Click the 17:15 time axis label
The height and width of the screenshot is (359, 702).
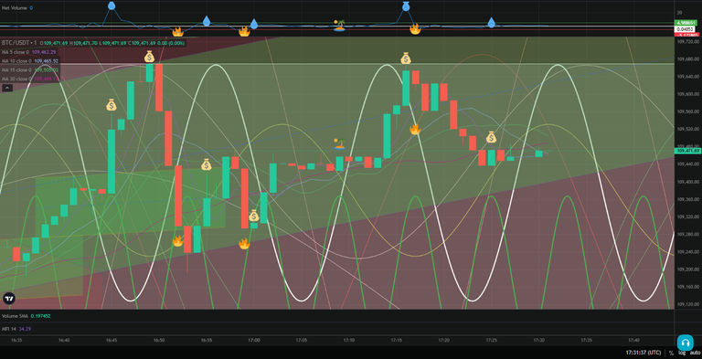pyautogui.click(x=396, y=341)
